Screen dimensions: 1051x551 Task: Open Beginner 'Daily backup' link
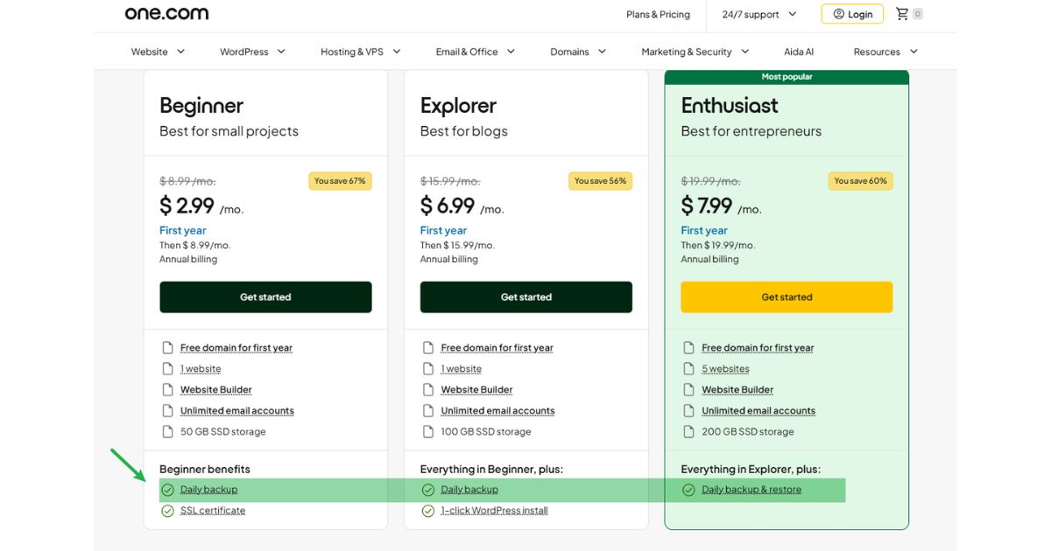pyautogui.click(x=209, y=490)
